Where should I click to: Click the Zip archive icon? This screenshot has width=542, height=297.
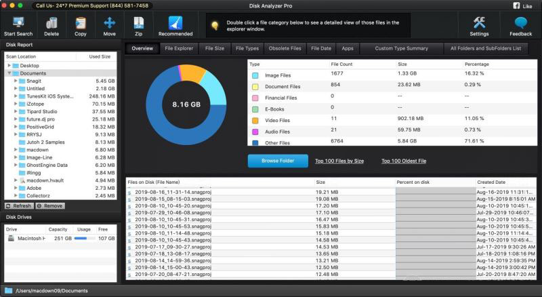click(x=139, y=23)
